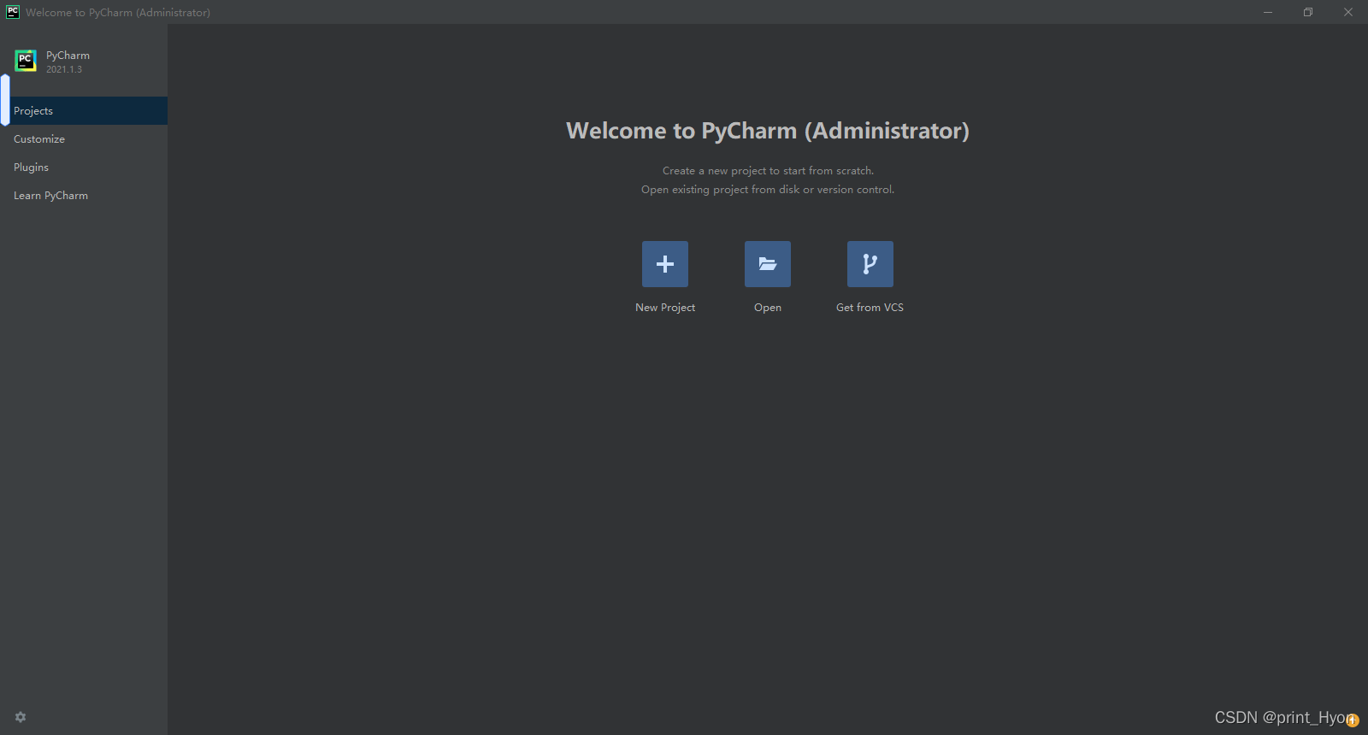
Task: Select the Projects tab
Action: point(84,111)
